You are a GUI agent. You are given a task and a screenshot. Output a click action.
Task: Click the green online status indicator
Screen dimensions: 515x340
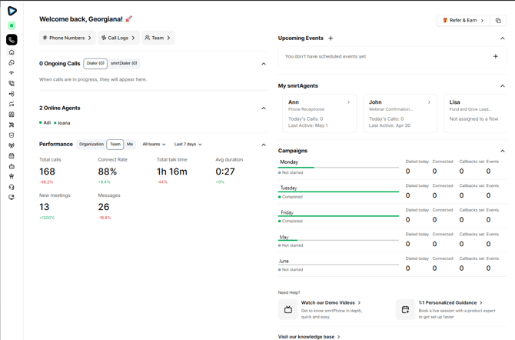pos(12,25)
